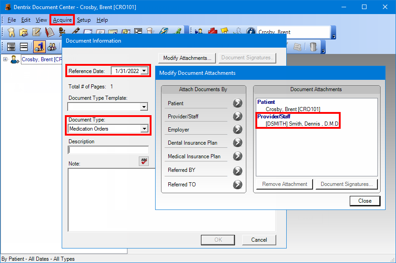Expand the Document Type dropdown list
The height and width of the screenshot is (263, 396).
coord(144,129)
